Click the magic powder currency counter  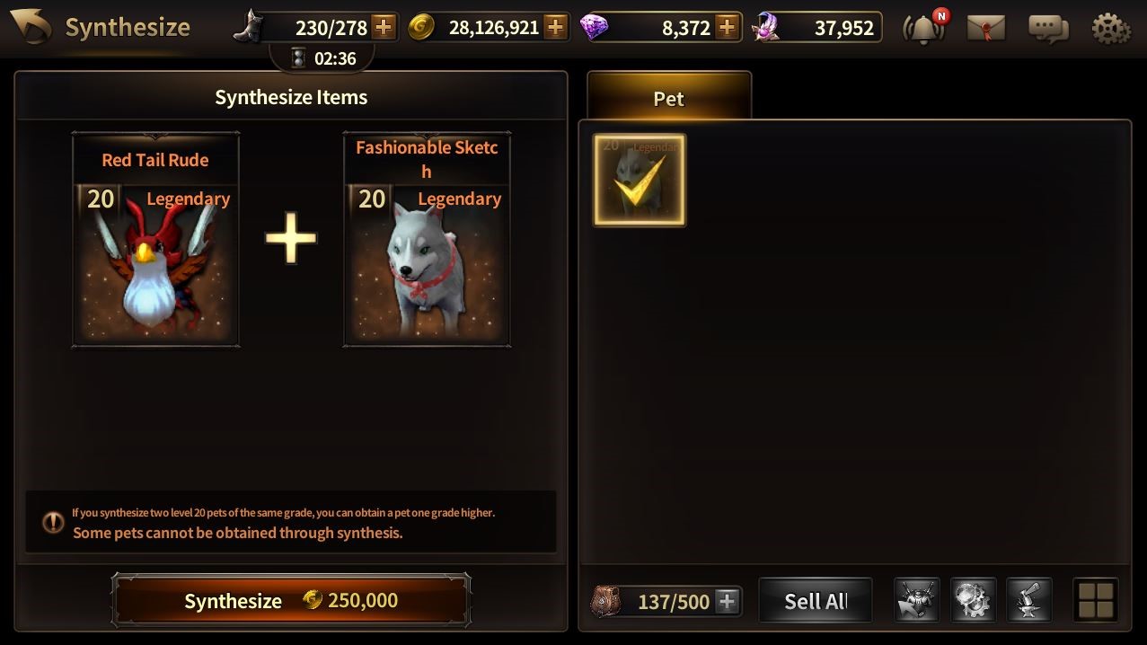pos(817,27)
